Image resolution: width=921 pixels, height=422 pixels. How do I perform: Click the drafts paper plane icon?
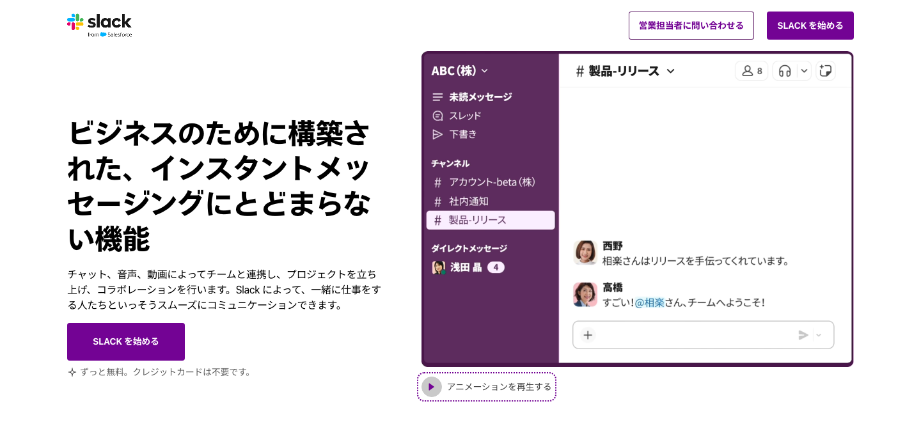pos(437,134)
